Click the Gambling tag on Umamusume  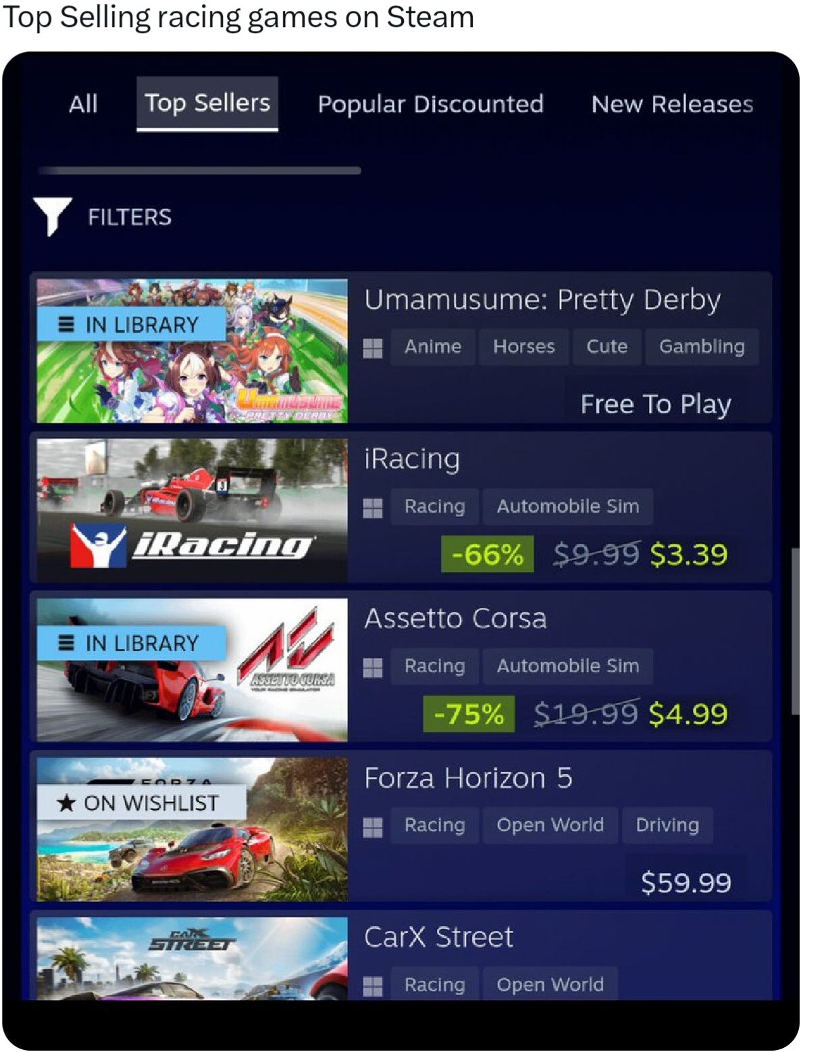tap(702, 347)
